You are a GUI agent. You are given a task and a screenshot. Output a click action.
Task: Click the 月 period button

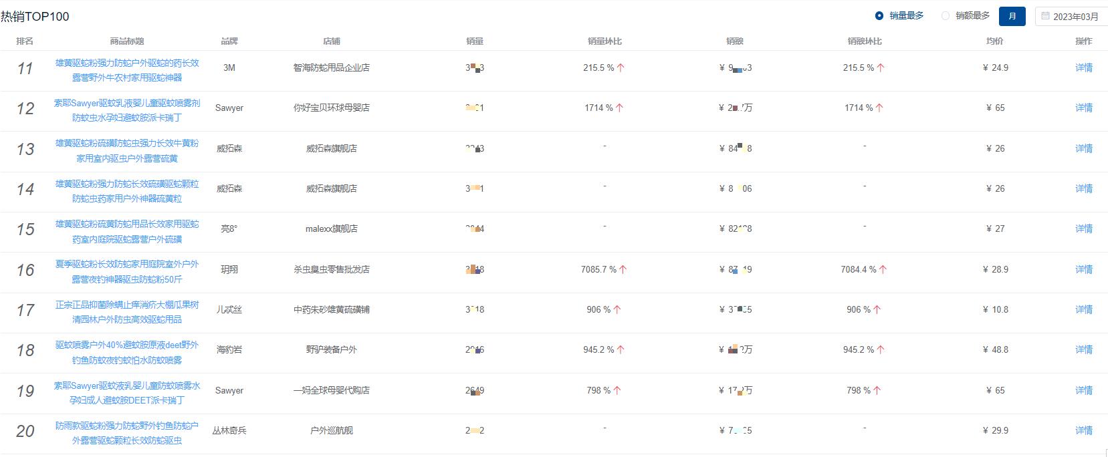[x=1012, y=16]
